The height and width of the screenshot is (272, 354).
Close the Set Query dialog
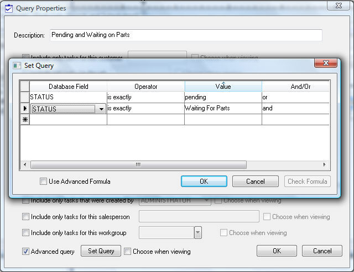coord(325,65)
